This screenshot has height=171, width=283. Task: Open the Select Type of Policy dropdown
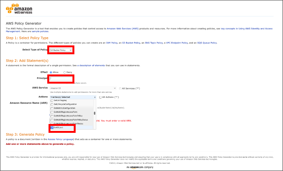coord(61,50)
